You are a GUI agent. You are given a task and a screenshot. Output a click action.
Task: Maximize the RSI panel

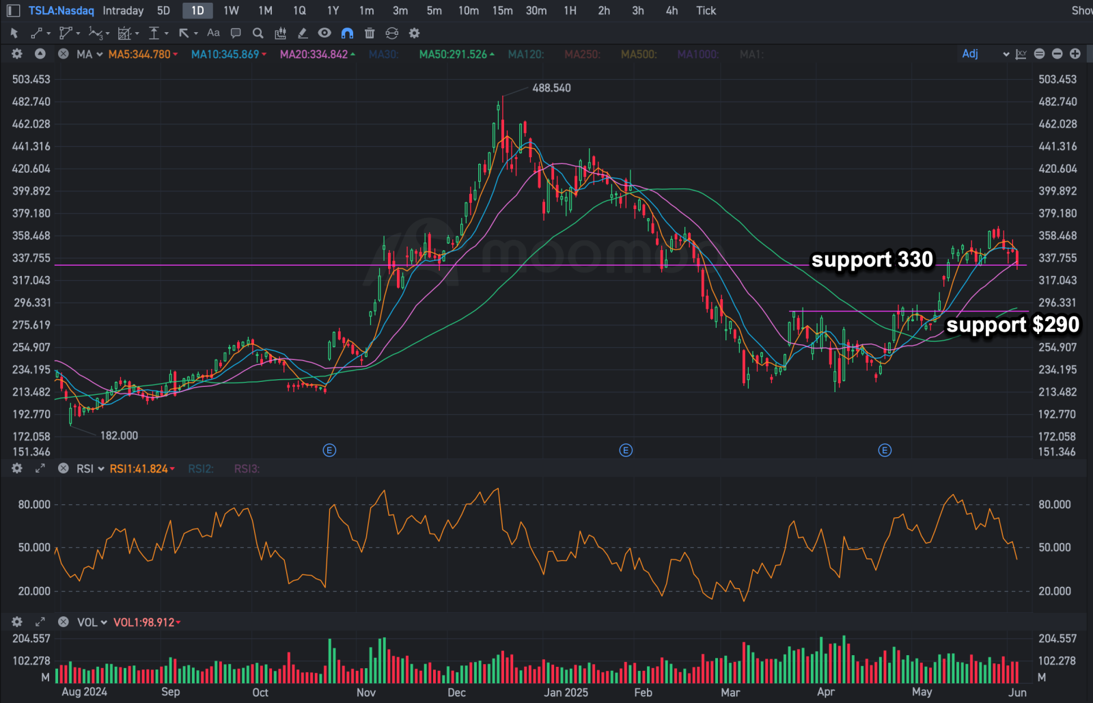[x=40, y=469]
